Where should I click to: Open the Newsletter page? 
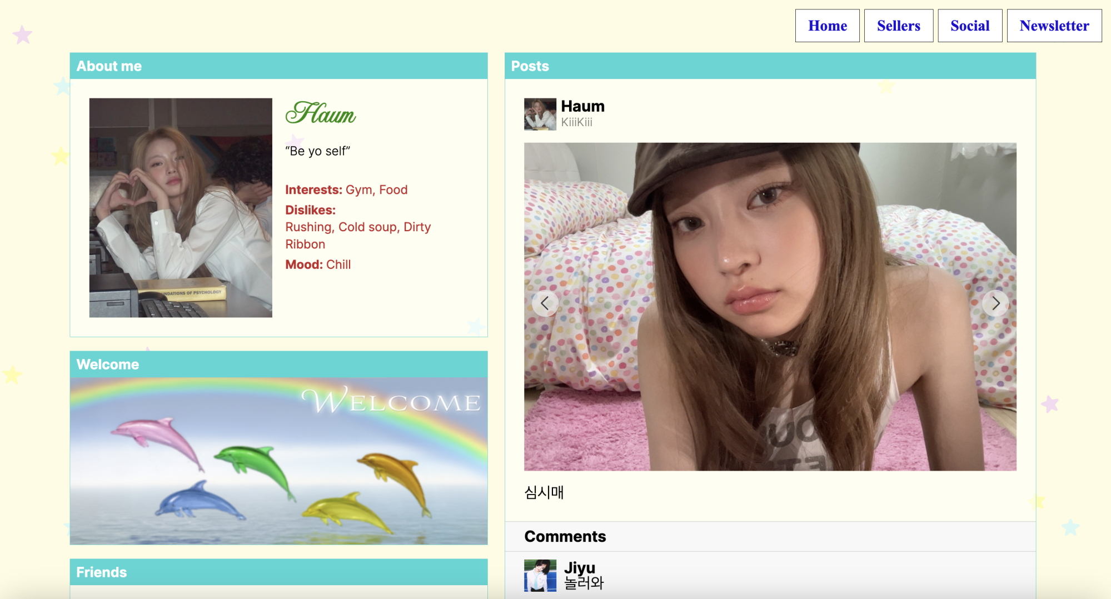pyautogui.click(x=1054, y=26)
